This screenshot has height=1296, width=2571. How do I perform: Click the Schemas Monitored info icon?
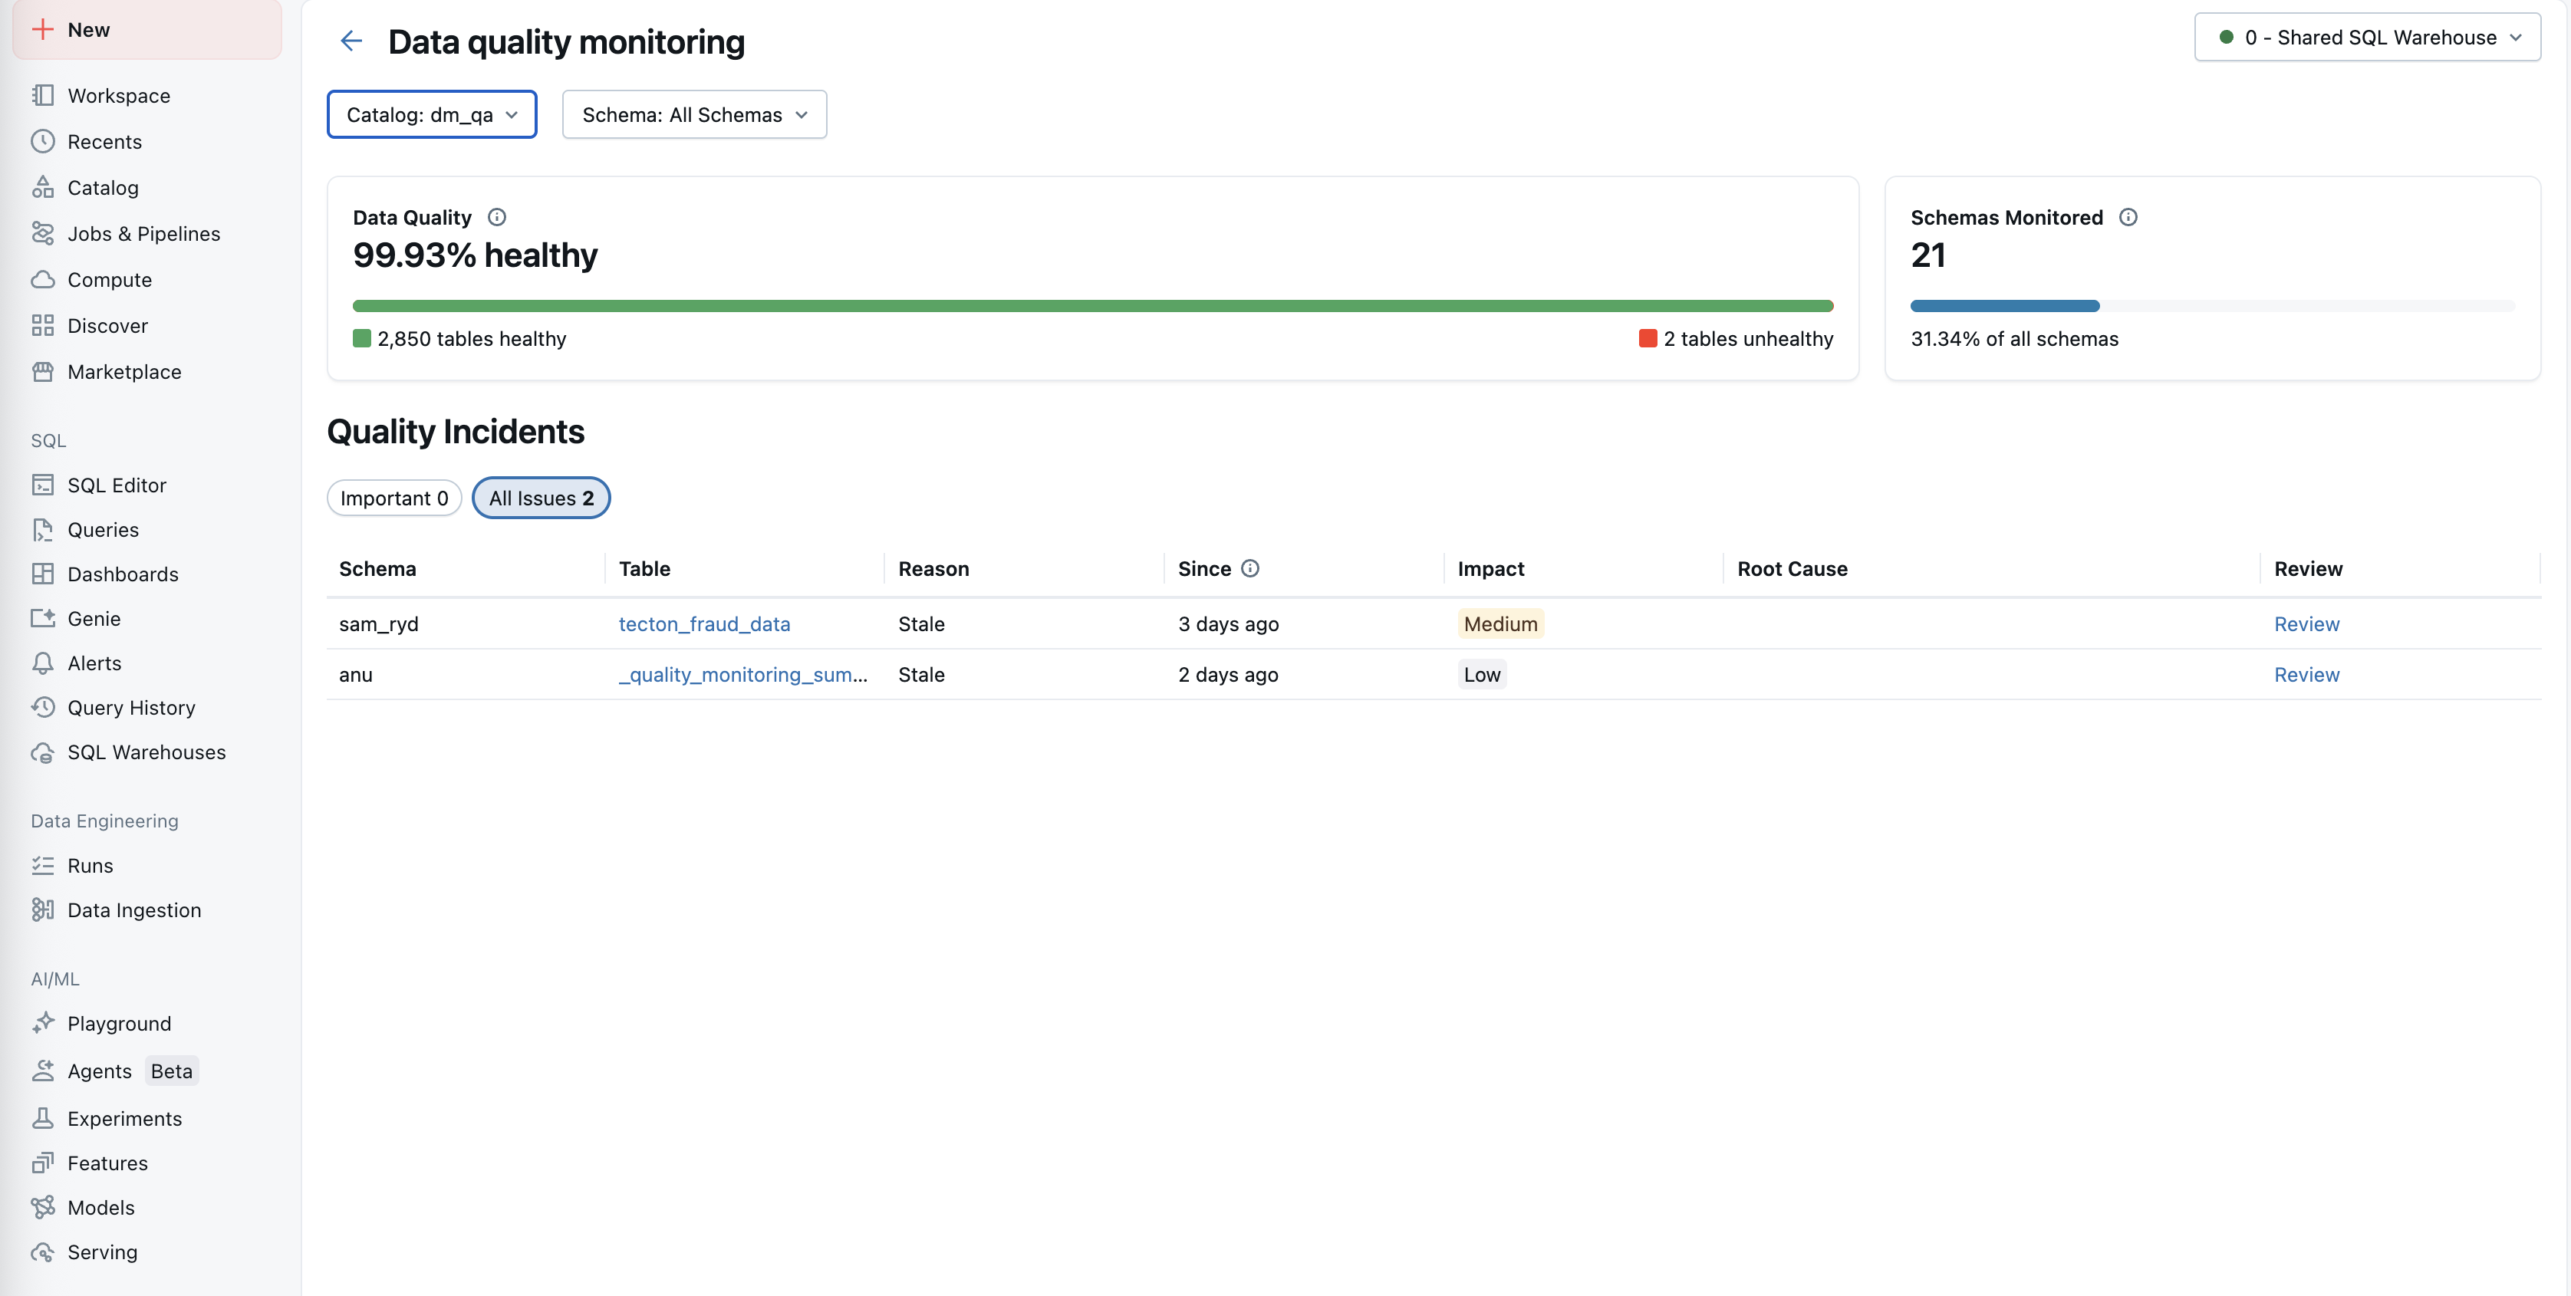[2128, 218]
